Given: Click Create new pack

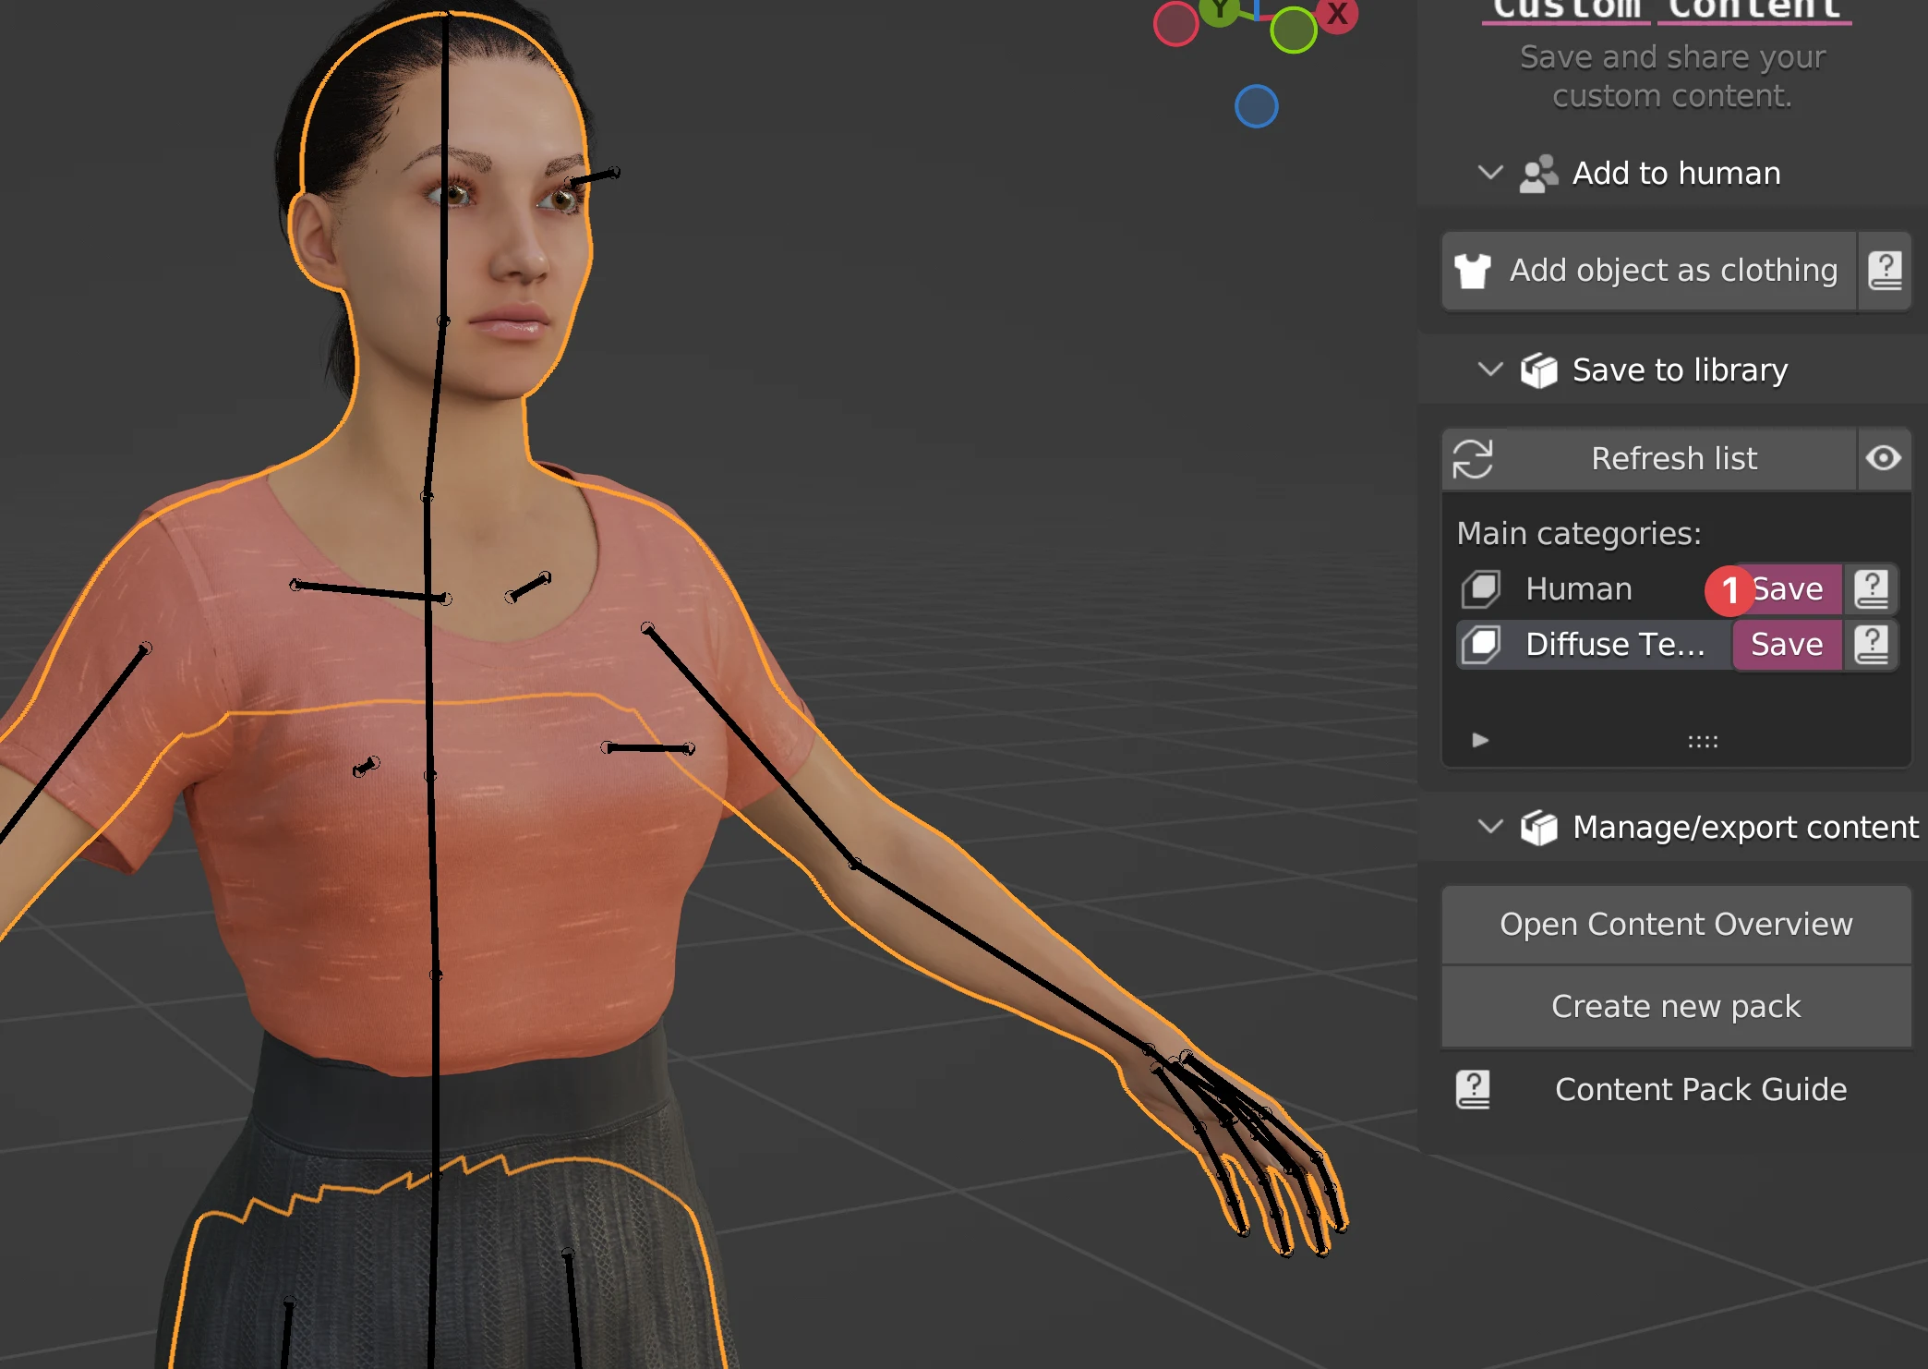Looking at the screenshot, I should point(1676,1007).
